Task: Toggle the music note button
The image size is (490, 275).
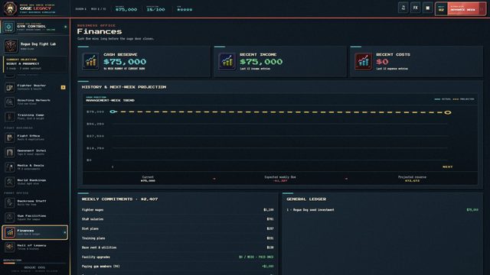Action: pos(403,8)
